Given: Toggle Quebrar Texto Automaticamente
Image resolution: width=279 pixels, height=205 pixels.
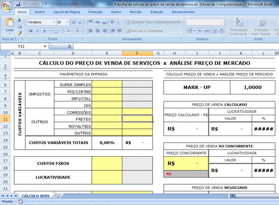Looking at the screenshot, I should pyautogui.click(x=153, y=22).
